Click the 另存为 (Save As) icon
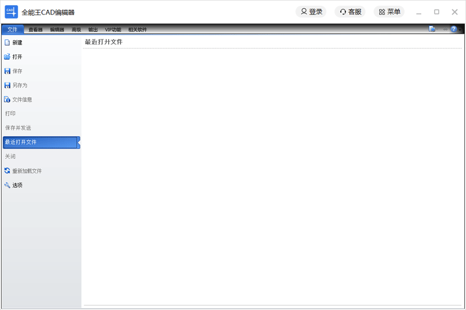466x310 pixels. pyautogui.click(x=7, y=85)
